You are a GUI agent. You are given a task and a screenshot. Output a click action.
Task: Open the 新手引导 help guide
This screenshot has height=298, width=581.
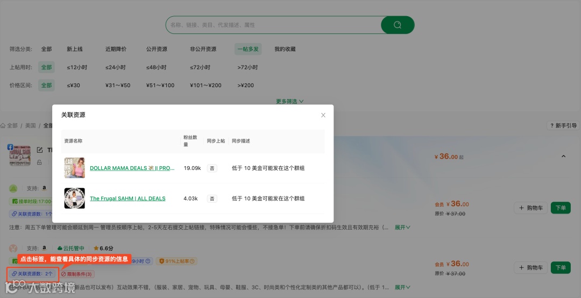(563, 126)
